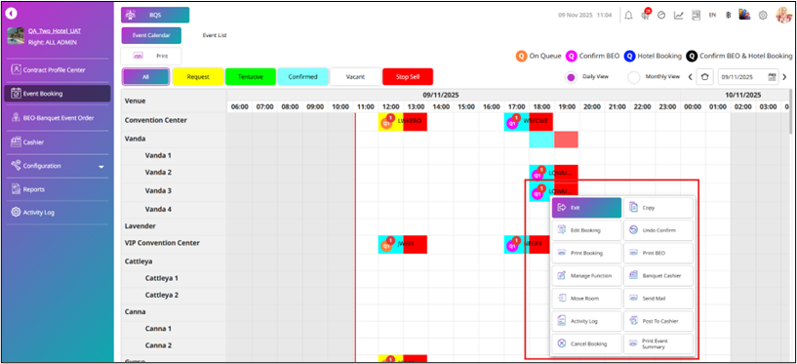Open the settings gear in header
797x364 pixels.
pos(763,16)
